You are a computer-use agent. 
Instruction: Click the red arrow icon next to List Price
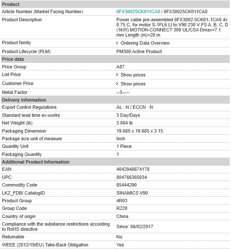[117, 75]
